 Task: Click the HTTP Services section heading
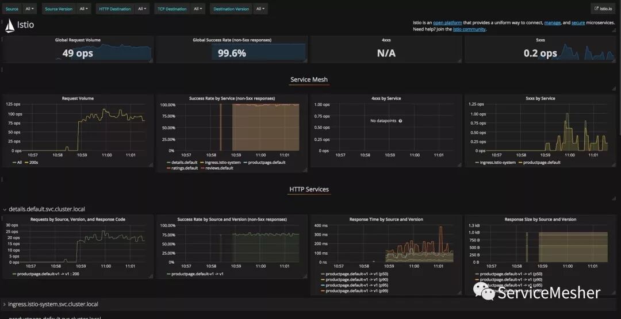pyautogui.click(x=309, y=189)
